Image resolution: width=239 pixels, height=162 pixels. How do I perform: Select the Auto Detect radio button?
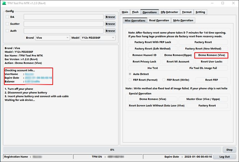(x=130, y=74)
